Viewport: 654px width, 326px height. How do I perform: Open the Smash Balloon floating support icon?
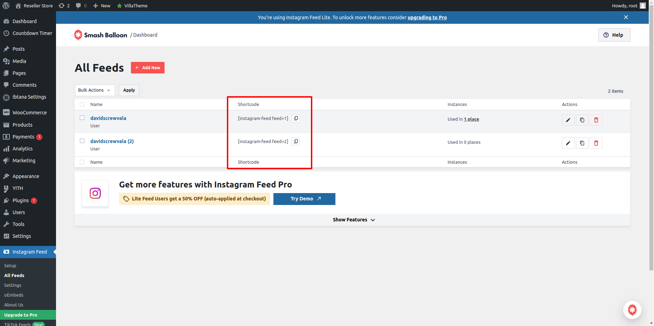pos(632,310)
